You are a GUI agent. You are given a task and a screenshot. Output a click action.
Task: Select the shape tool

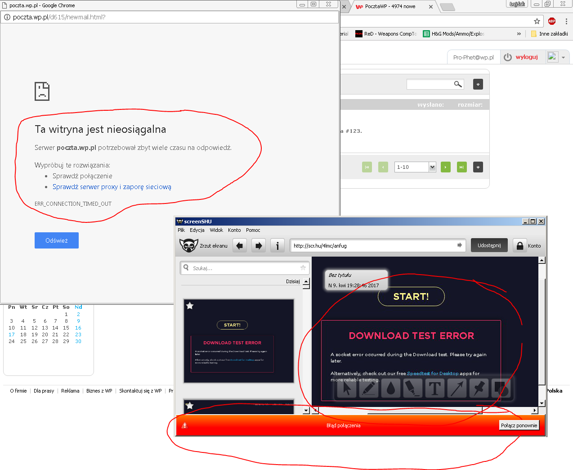click(x=501, y=389)
